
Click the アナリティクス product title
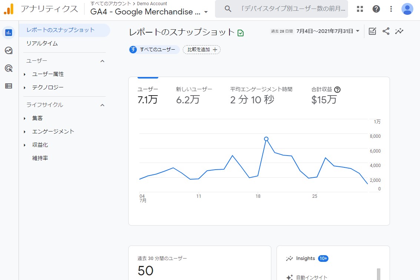pos(50,9)
